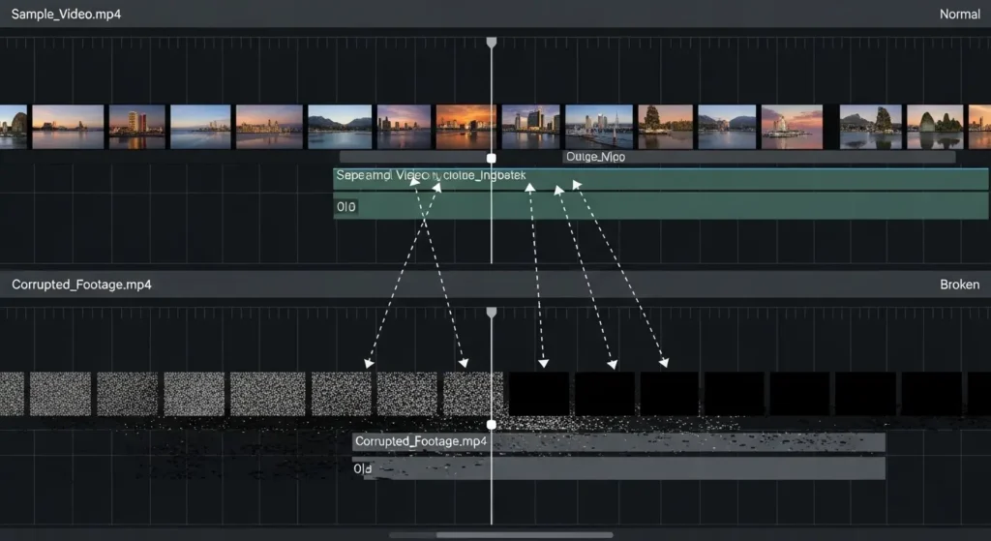
Task: Click the playhead marker in Corrupted_Footage ruler
Action: pos(491,313)
